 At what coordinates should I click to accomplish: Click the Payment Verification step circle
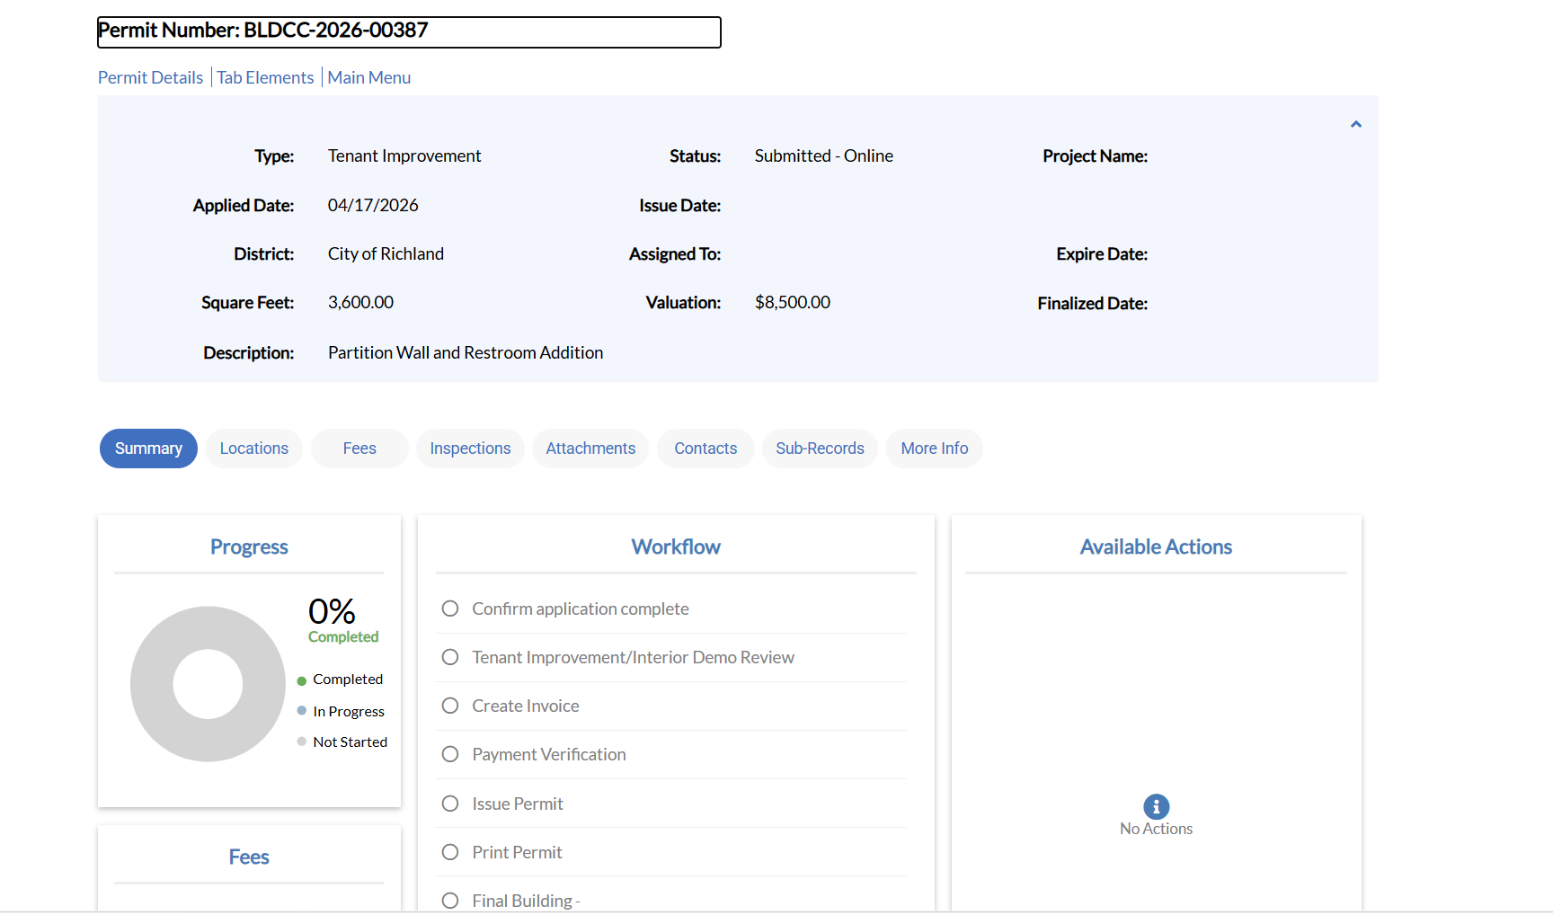click(x=450, y=754)
